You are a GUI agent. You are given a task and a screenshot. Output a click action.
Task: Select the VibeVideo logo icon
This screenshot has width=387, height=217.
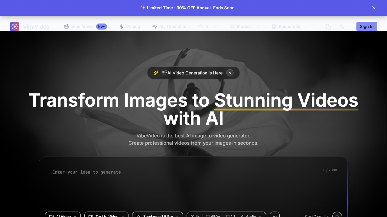[x=14, y=27]
